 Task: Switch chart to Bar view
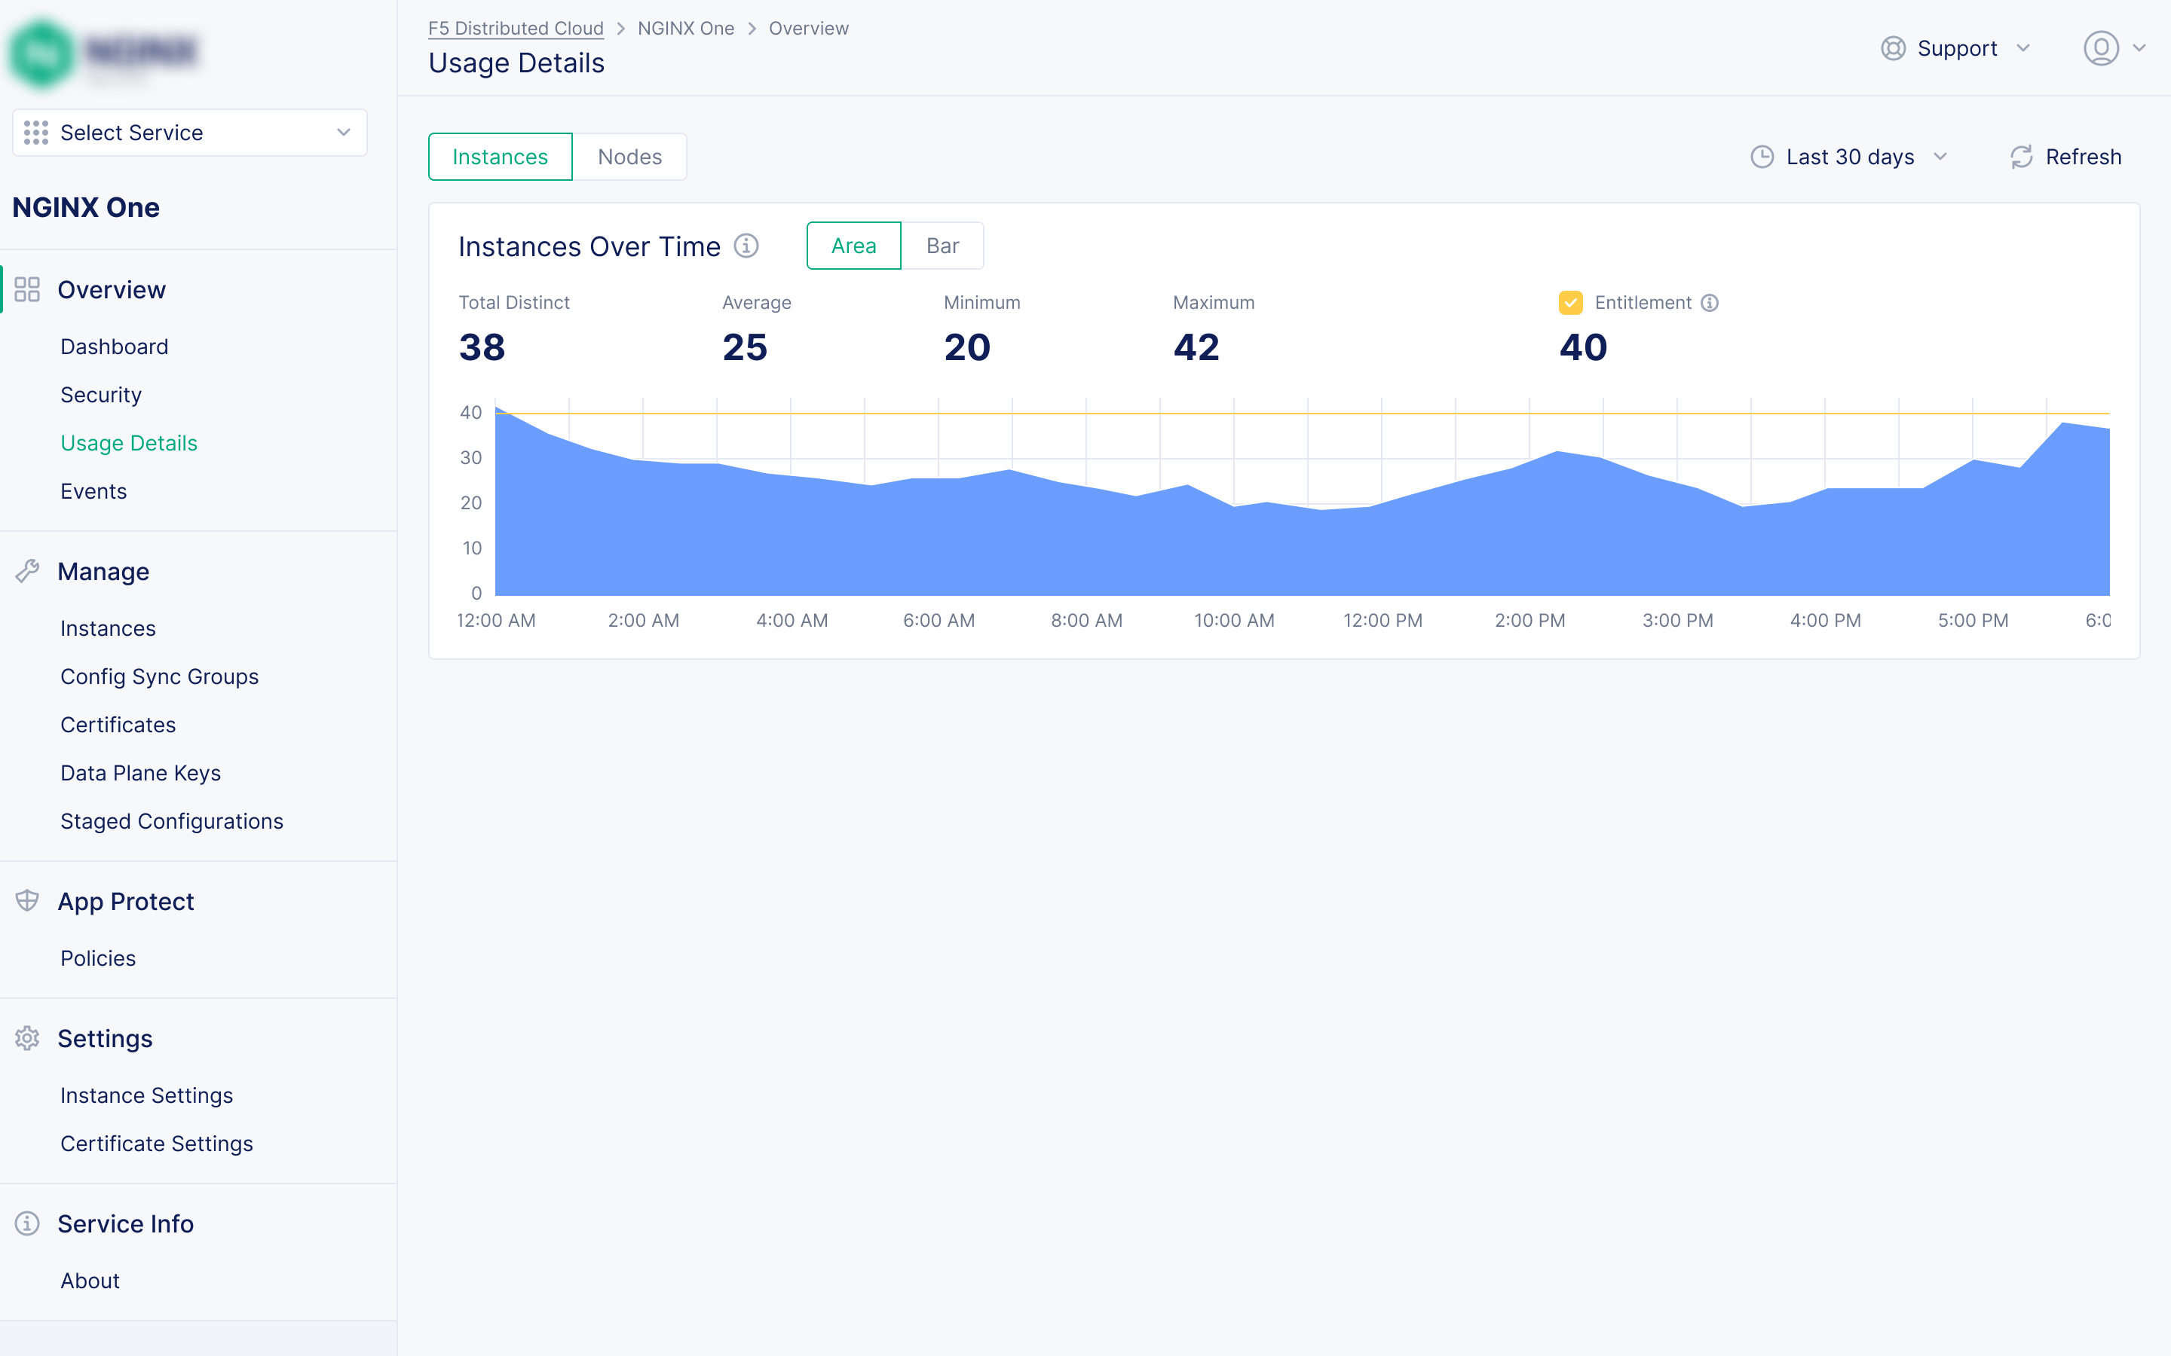coord(942,246)
